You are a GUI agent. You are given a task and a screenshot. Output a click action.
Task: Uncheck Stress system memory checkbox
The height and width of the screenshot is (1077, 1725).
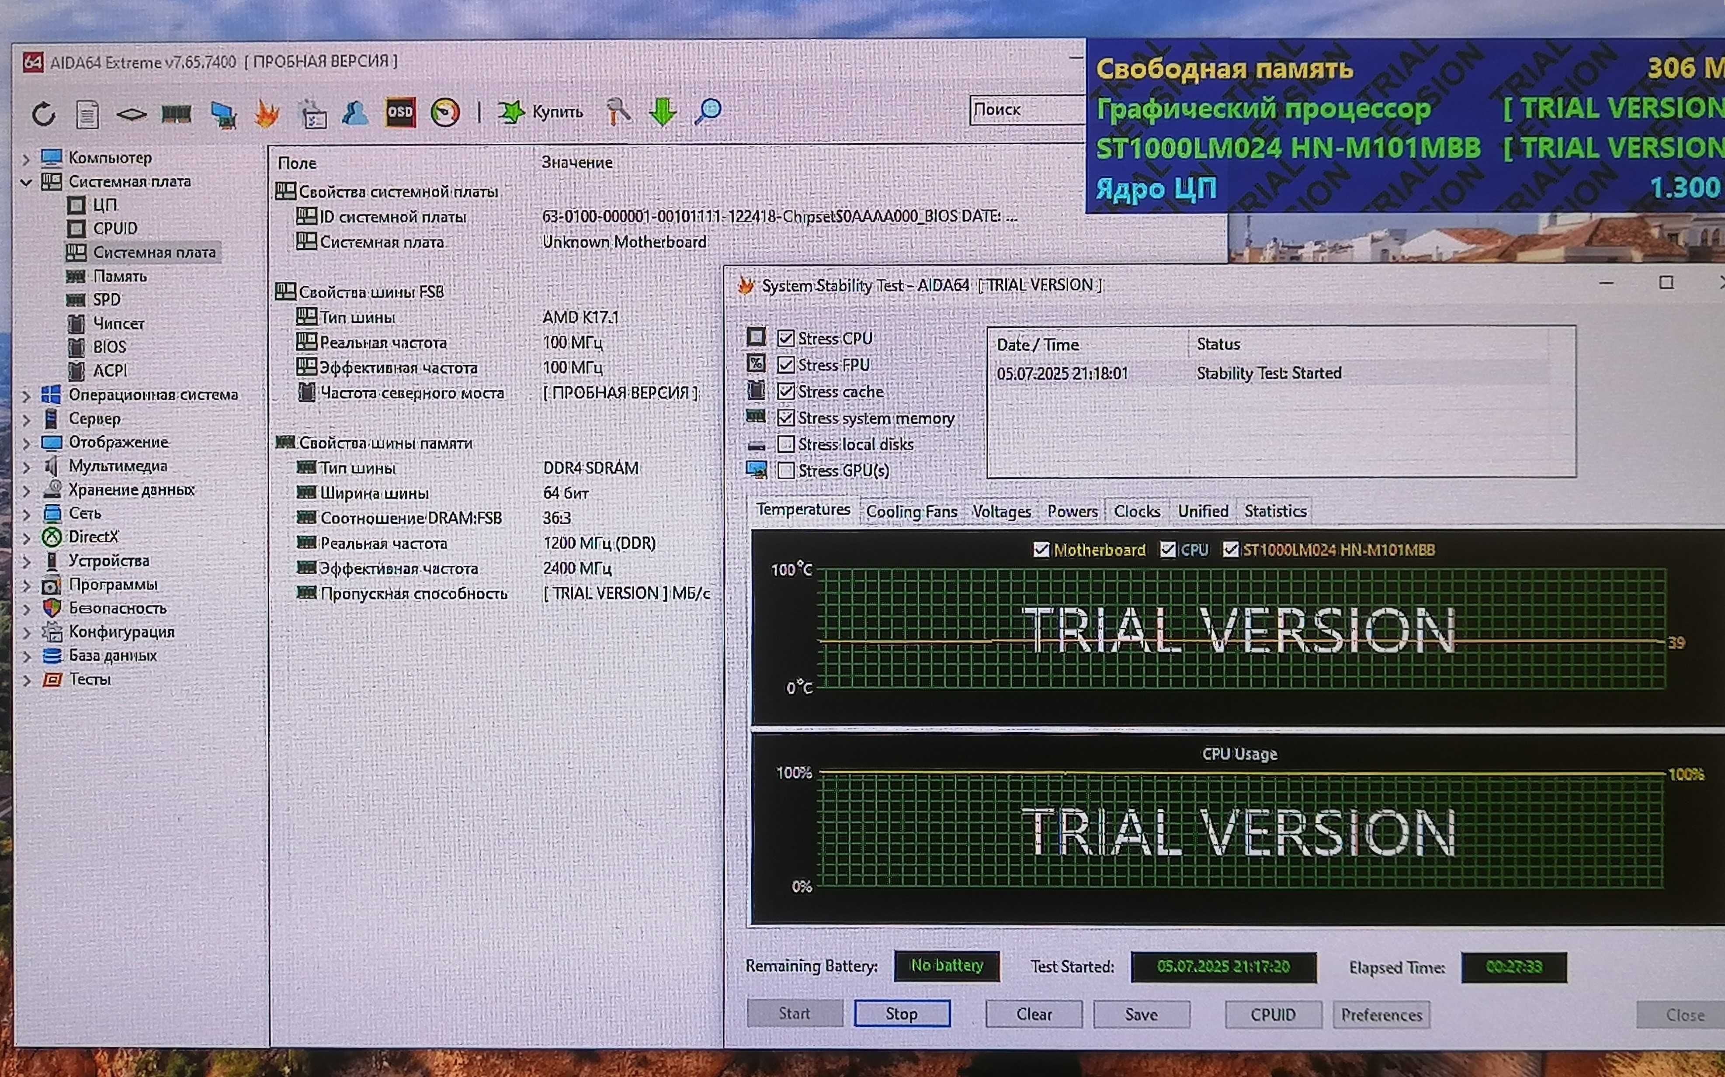(785, 417)
